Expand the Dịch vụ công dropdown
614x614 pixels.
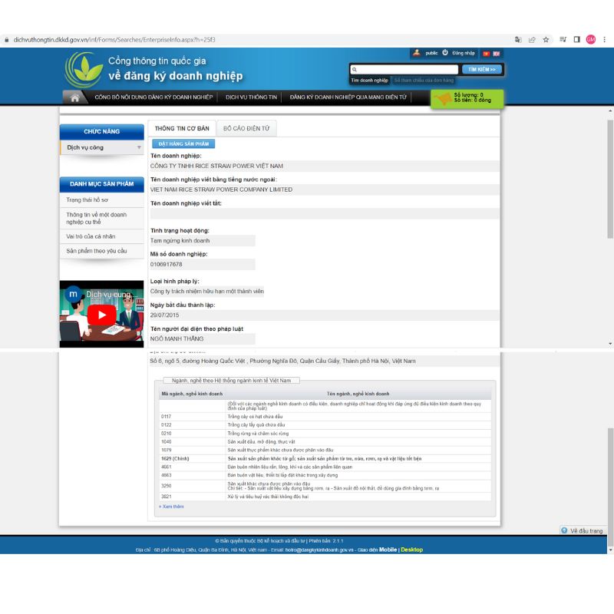pos(139,147)
